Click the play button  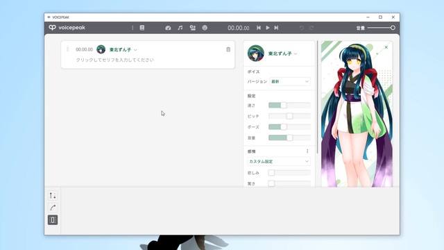click(268, 28)
